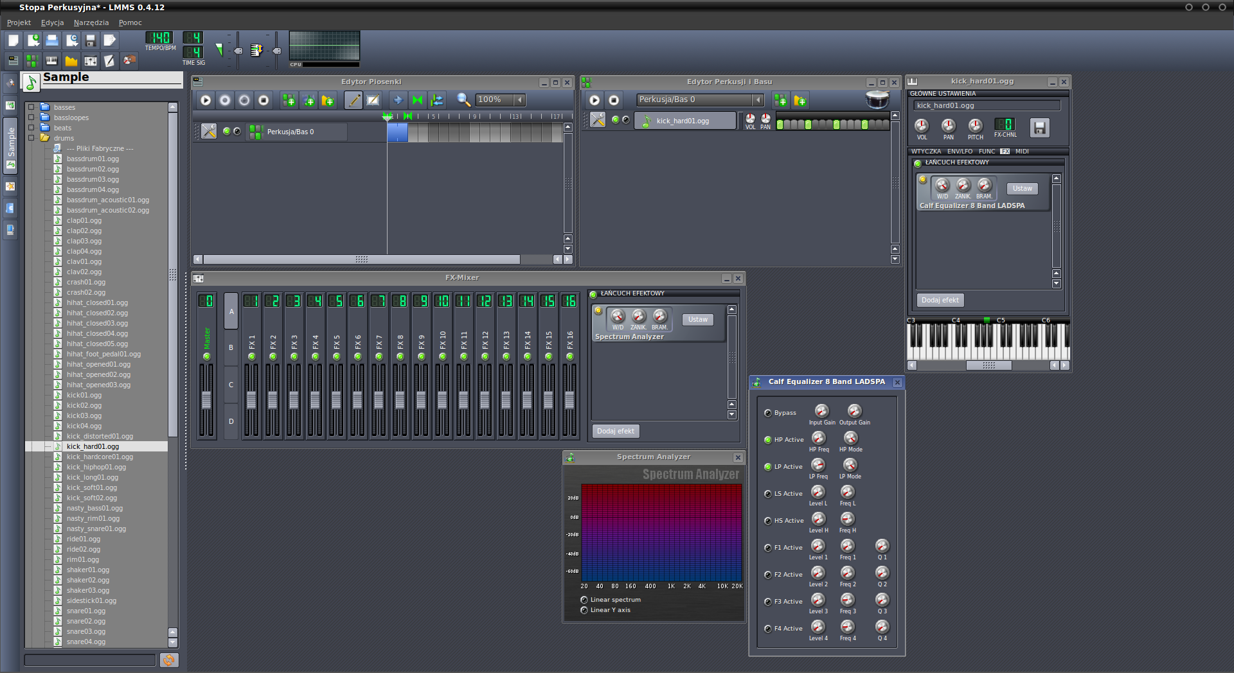Open track tools for Perkusja/Bas 0 track
Viewport: 1234px width, 673px height.
coord(209,131)
